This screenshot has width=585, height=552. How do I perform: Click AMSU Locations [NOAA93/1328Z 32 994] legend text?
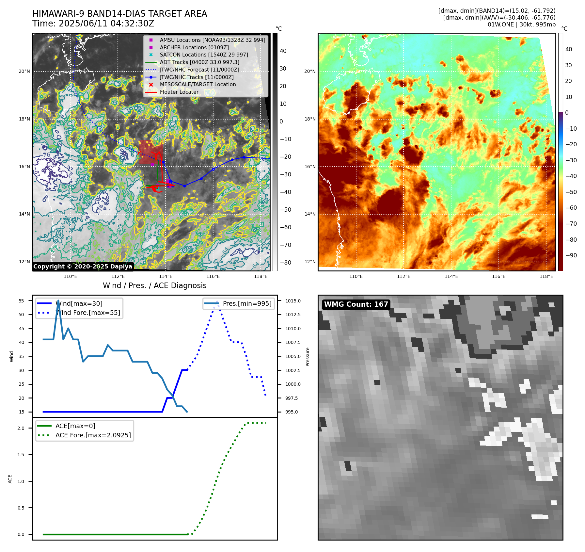(213, 40)
